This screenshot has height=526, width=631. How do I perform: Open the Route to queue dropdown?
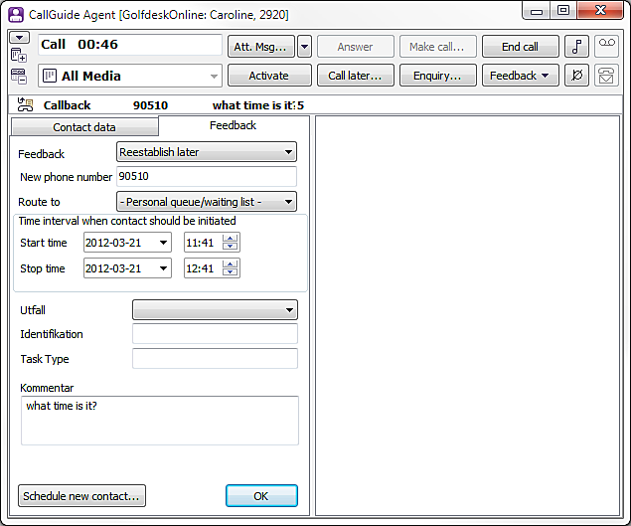coord(288,202)
